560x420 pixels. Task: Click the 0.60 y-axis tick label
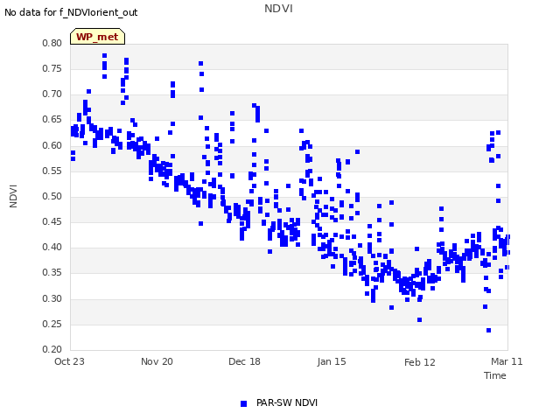[52, 145]
